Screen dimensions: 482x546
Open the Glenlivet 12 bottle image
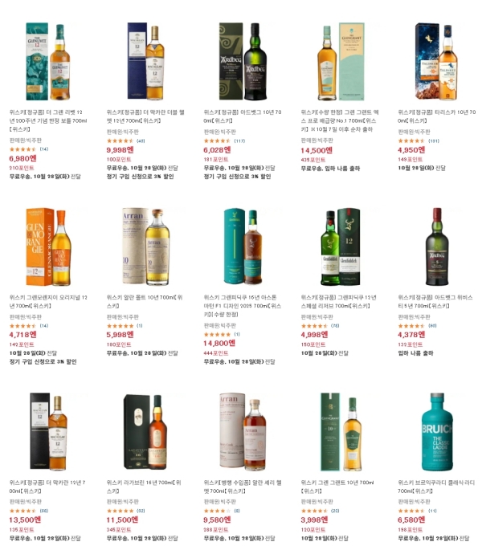pyautogui.click(x=48, y=62)
